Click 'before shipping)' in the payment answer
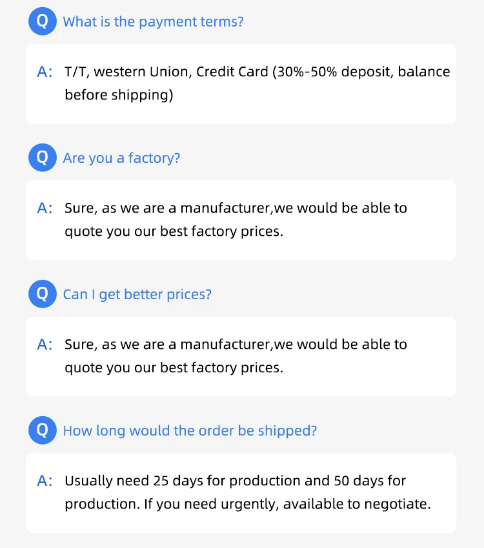 pyautogui.click(x=119, y=95)
